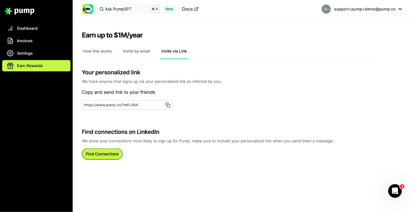Copy the personalized referral link
The height and width of the screenshot is (212, 416).
[168, 105]
